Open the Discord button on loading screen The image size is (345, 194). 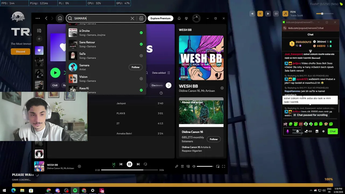20,51
